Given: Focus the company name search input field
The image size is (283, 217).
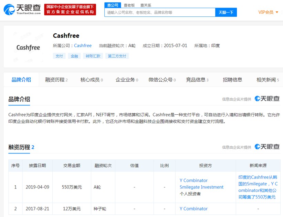Looking at the screenshot, I should 160,12.
